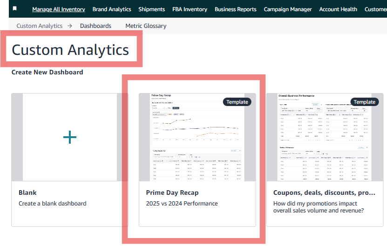Viewport: 387px width, 252px height.
Task: Open Business Reports
Action: tap(236, 9)
